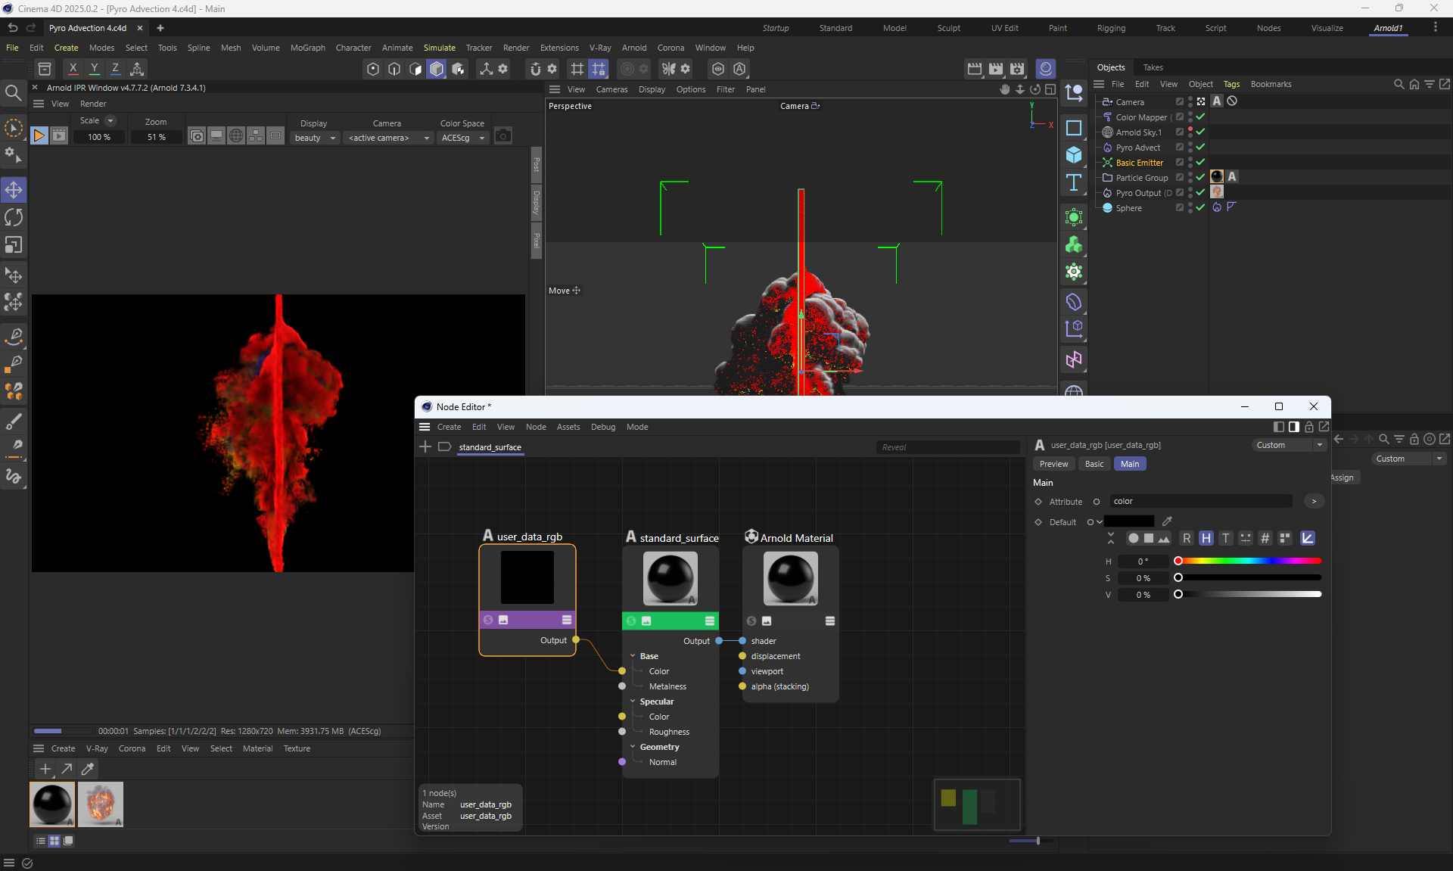Click the eyedropper next to Default color

coord(1167,521)
